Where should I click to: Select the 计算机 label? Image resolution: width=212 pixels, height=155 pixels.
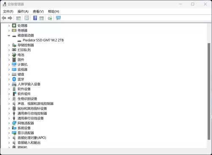[x=22, y=64]
